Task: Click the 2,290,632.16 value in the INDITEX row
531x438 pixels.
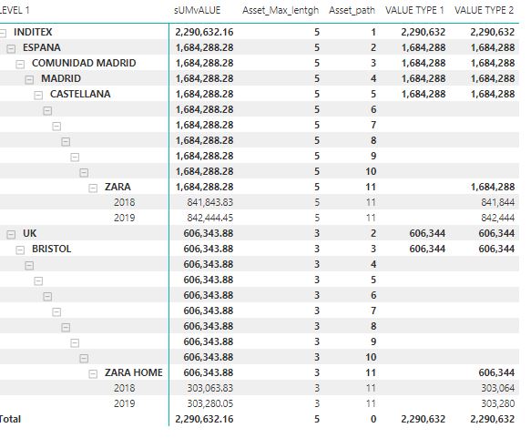Action: click(x=204, y=32)
